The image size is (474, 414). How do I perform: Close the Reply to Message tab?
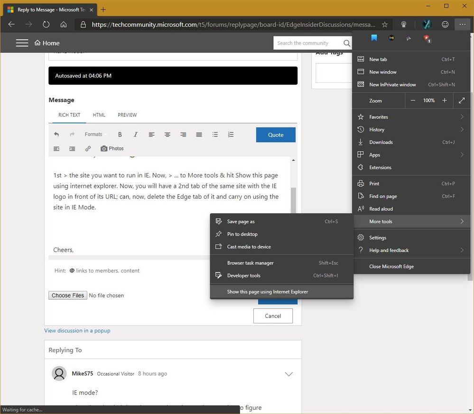point(91,9)
